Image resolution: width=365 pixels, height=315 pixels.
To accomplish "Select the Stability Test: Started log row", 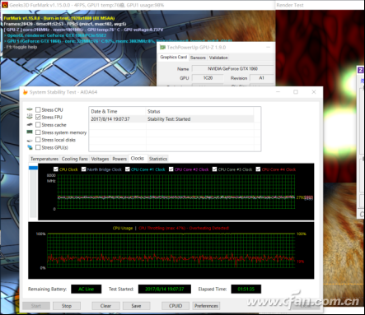I will click(x=172, y=119).
